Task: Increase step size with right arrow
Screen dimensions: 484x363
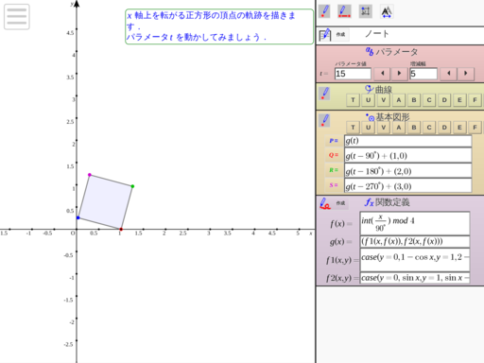Action: (x=466, y=74)
